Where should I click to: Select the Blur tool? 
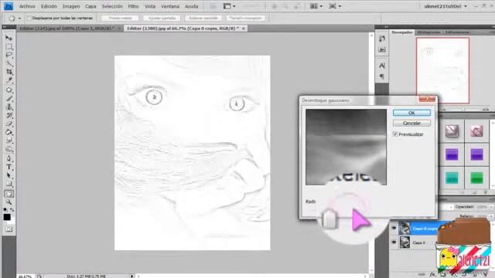point(9,141)
